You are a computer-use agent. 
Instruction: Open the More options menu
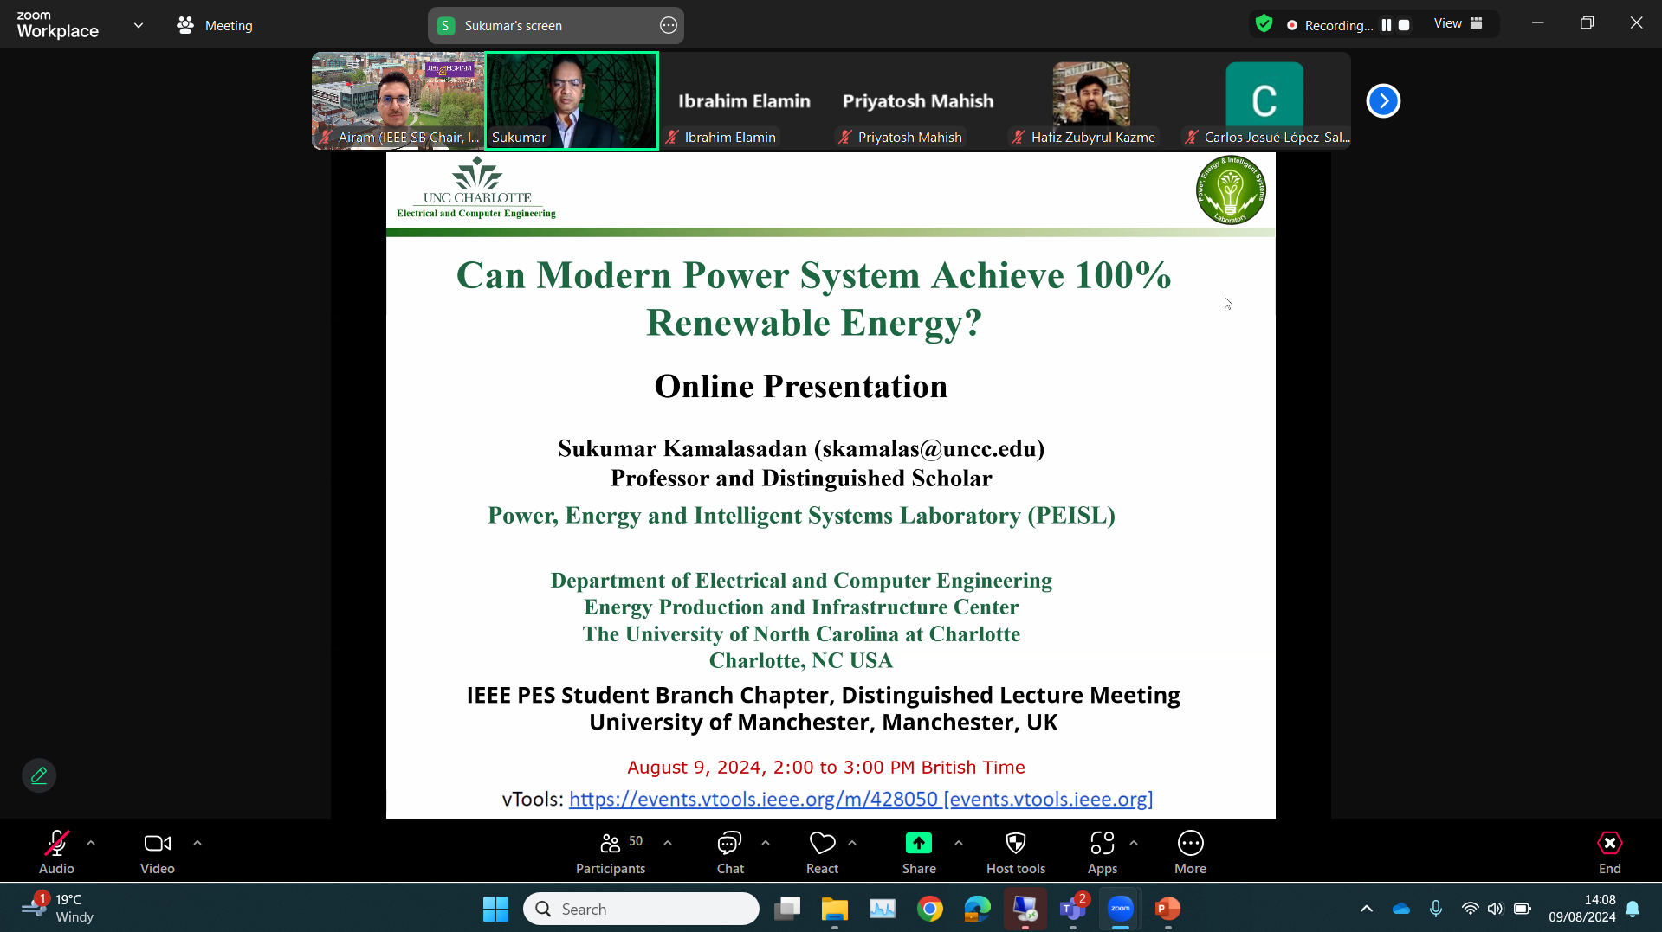(x=1190, y=852)
